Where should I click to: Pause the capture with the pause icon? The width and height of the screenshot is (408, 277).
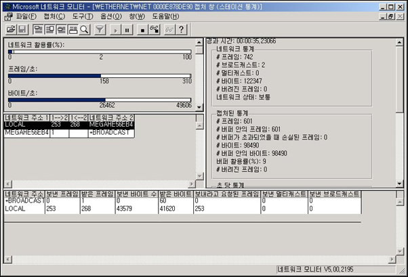click(x=127, y=29)
